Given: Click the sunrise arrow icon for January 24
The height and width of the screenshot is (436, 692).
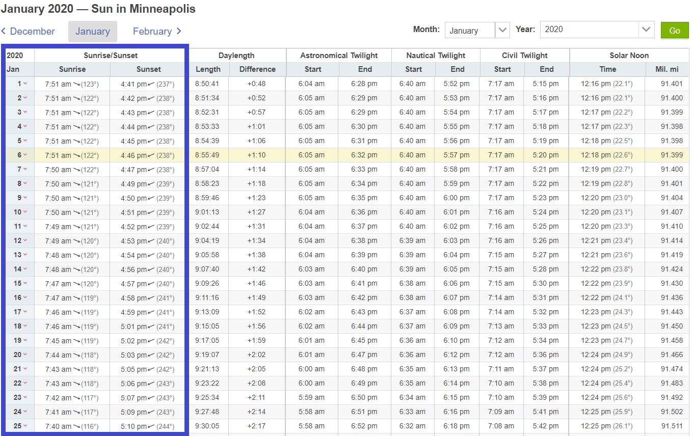Looking at the screenshot, I should (76, 412).
